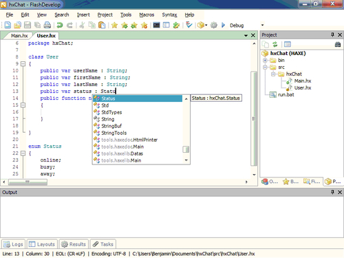This screenshot has width=344, height=258.
Task: Switch to the Tasks tab
Action: [x=103, y=244]
